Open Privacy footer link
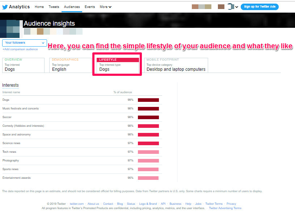The height and width of the screenshot is (212, 295). [231, 204]
